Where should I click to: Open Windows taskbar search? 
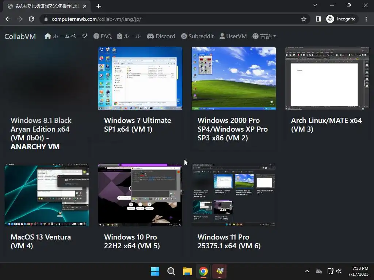tap(171, 271)
